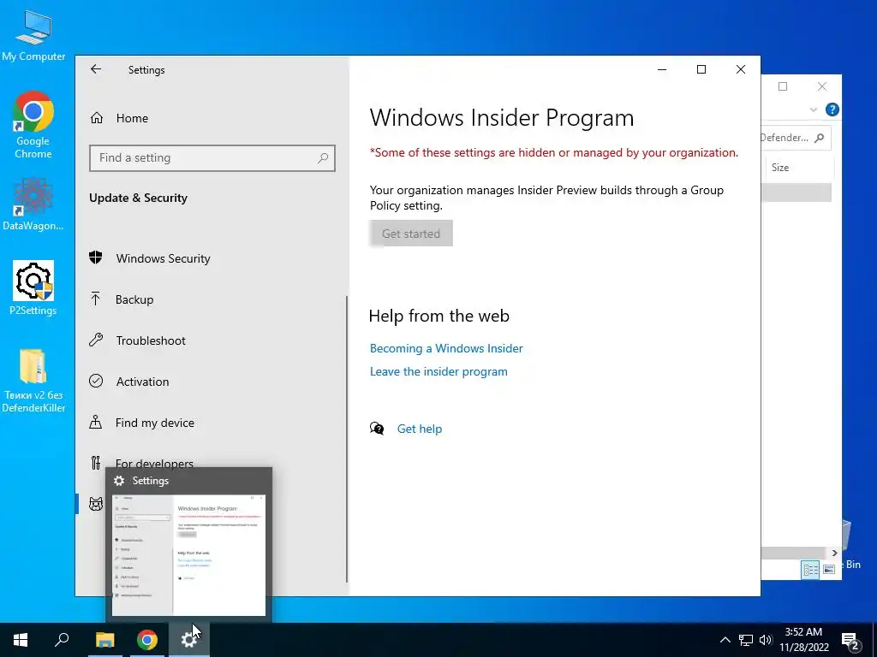The height and width of the screenshot is (657, 877).
Task: Open the Troubleshoot section
Action: pyautogui.click(x=151, y=340)
